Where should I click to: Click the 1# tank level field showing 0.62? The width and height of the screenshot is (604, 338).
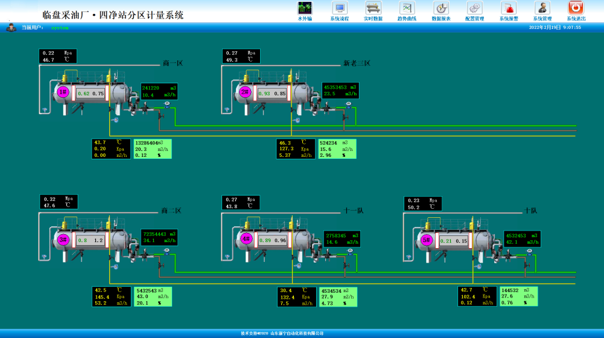[x=83, y=94]
